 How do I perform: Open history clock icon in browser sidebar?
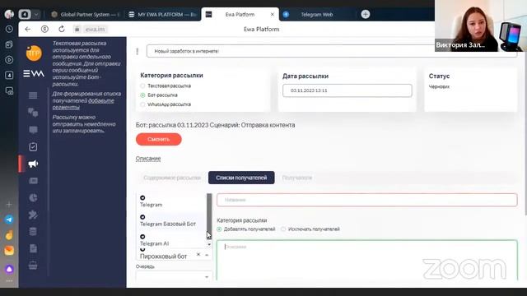(x=9, y=30)
